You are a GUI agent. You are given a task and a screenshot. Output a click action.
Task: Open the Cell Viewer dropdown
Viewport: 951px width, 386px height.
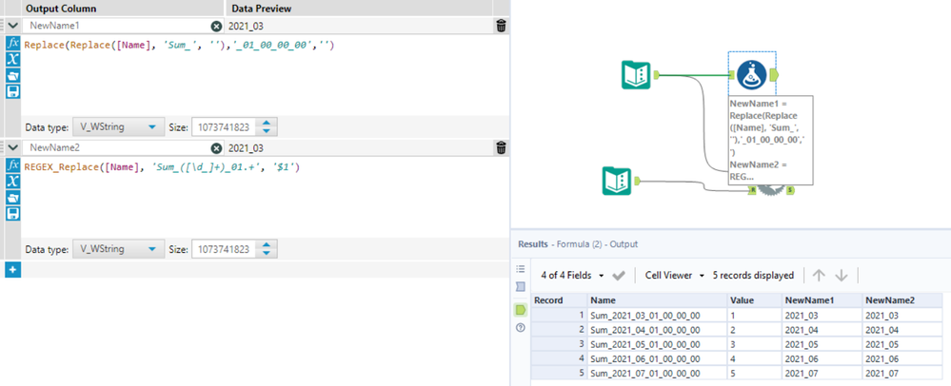point(674,275)
